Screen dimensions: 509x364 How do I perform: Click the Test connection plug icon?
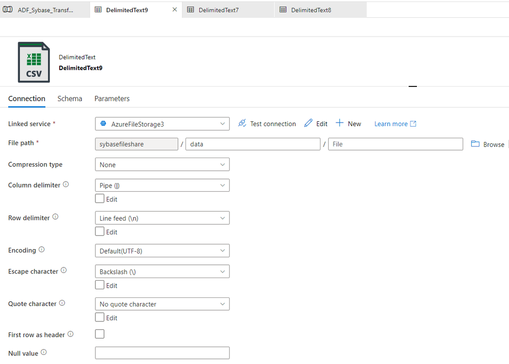pos(242,124)
